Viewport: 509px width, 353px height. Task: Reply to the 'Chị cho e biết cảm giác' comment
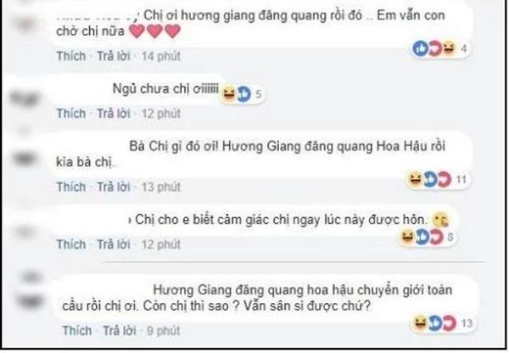point(114,244)
